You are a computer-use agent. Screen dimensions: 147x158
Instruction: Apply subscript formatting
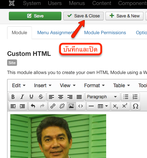(116, 106)
